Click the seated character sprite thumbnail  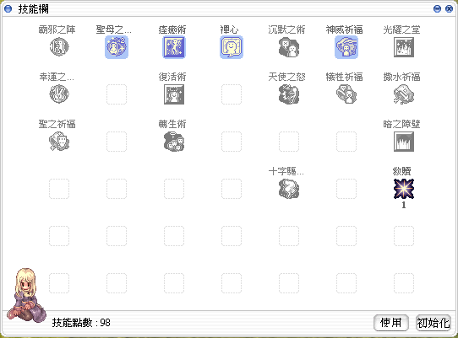(26, 295)
